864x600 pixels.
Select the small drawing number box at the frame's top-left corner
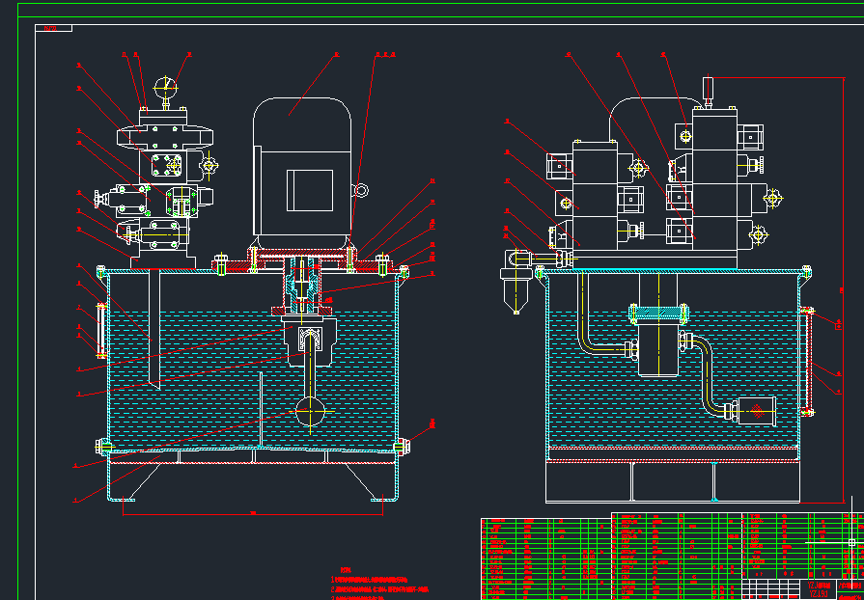tap(53, 28)
